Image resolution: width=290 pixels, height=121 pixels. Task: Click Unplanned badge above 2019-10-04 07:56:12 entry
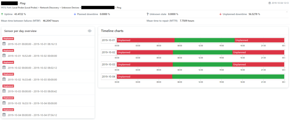tap(8, 110)
